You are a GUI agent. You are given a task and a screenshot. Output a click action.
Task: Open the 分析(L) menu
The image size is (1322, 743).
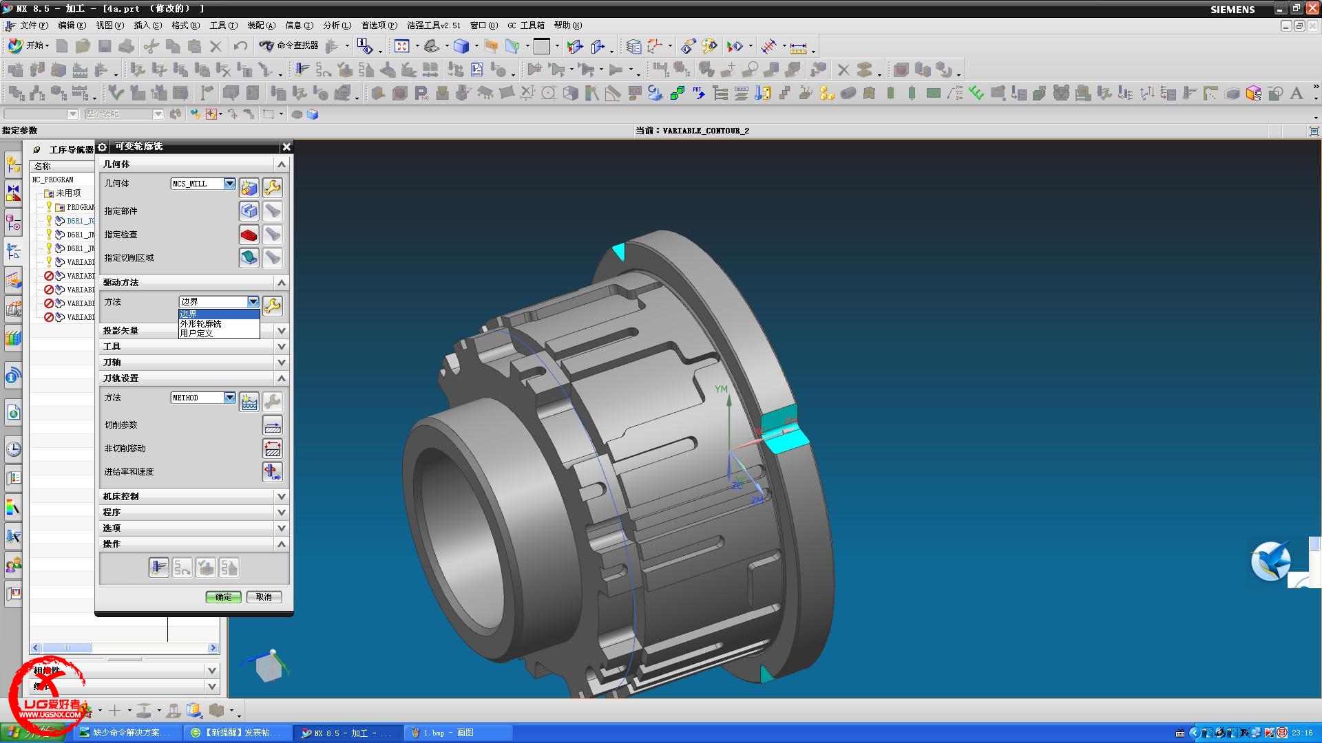tap(337, 25)
